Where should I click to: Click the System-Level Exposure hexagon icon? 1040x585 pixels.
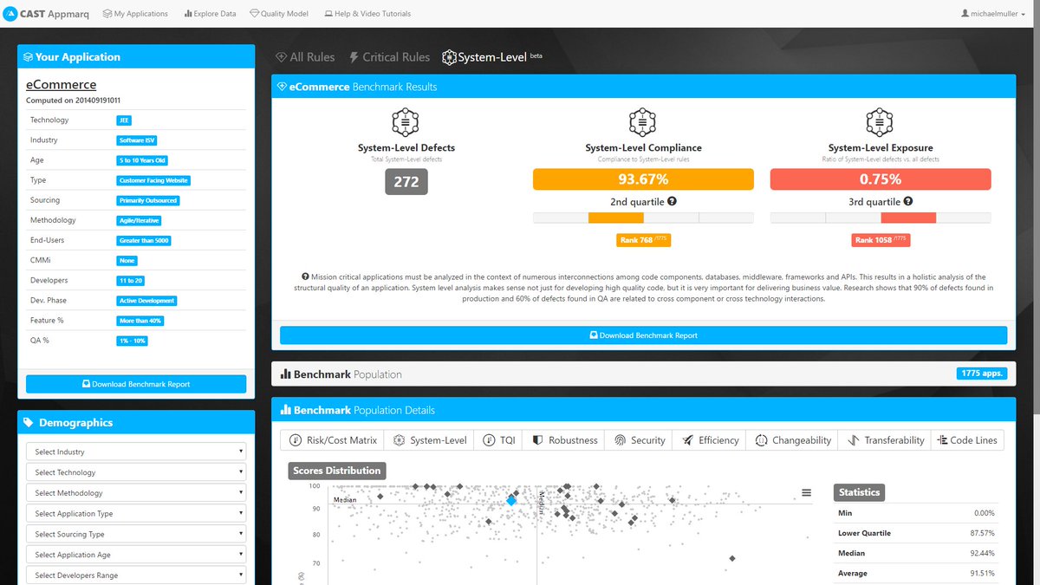(880, 122)
